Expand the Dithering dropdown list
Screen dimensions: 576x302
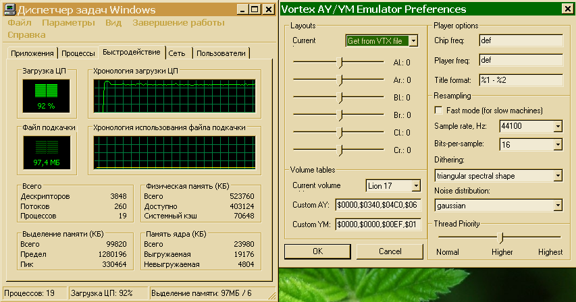click(x=557, y=176)
